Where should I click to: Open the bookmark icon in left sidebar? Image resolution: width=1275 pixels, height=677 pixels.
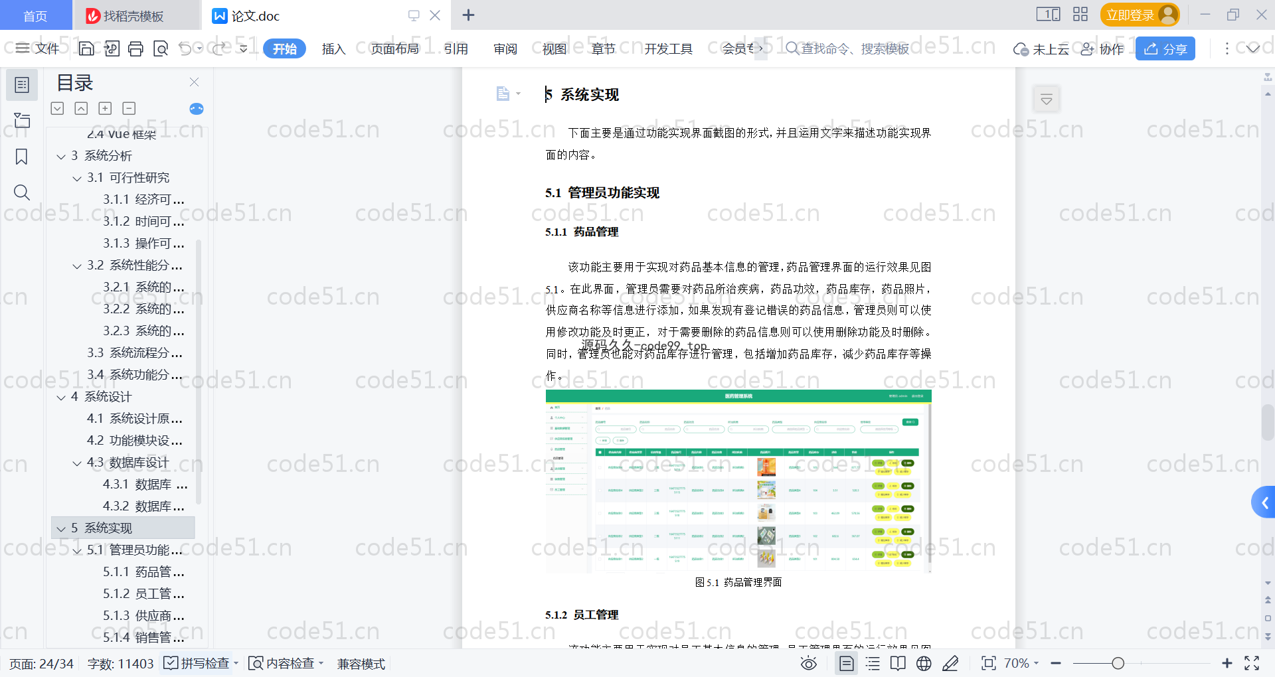22,157
